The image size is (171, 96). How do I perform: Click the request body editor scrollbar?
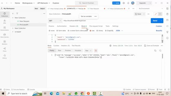(162, 38)
